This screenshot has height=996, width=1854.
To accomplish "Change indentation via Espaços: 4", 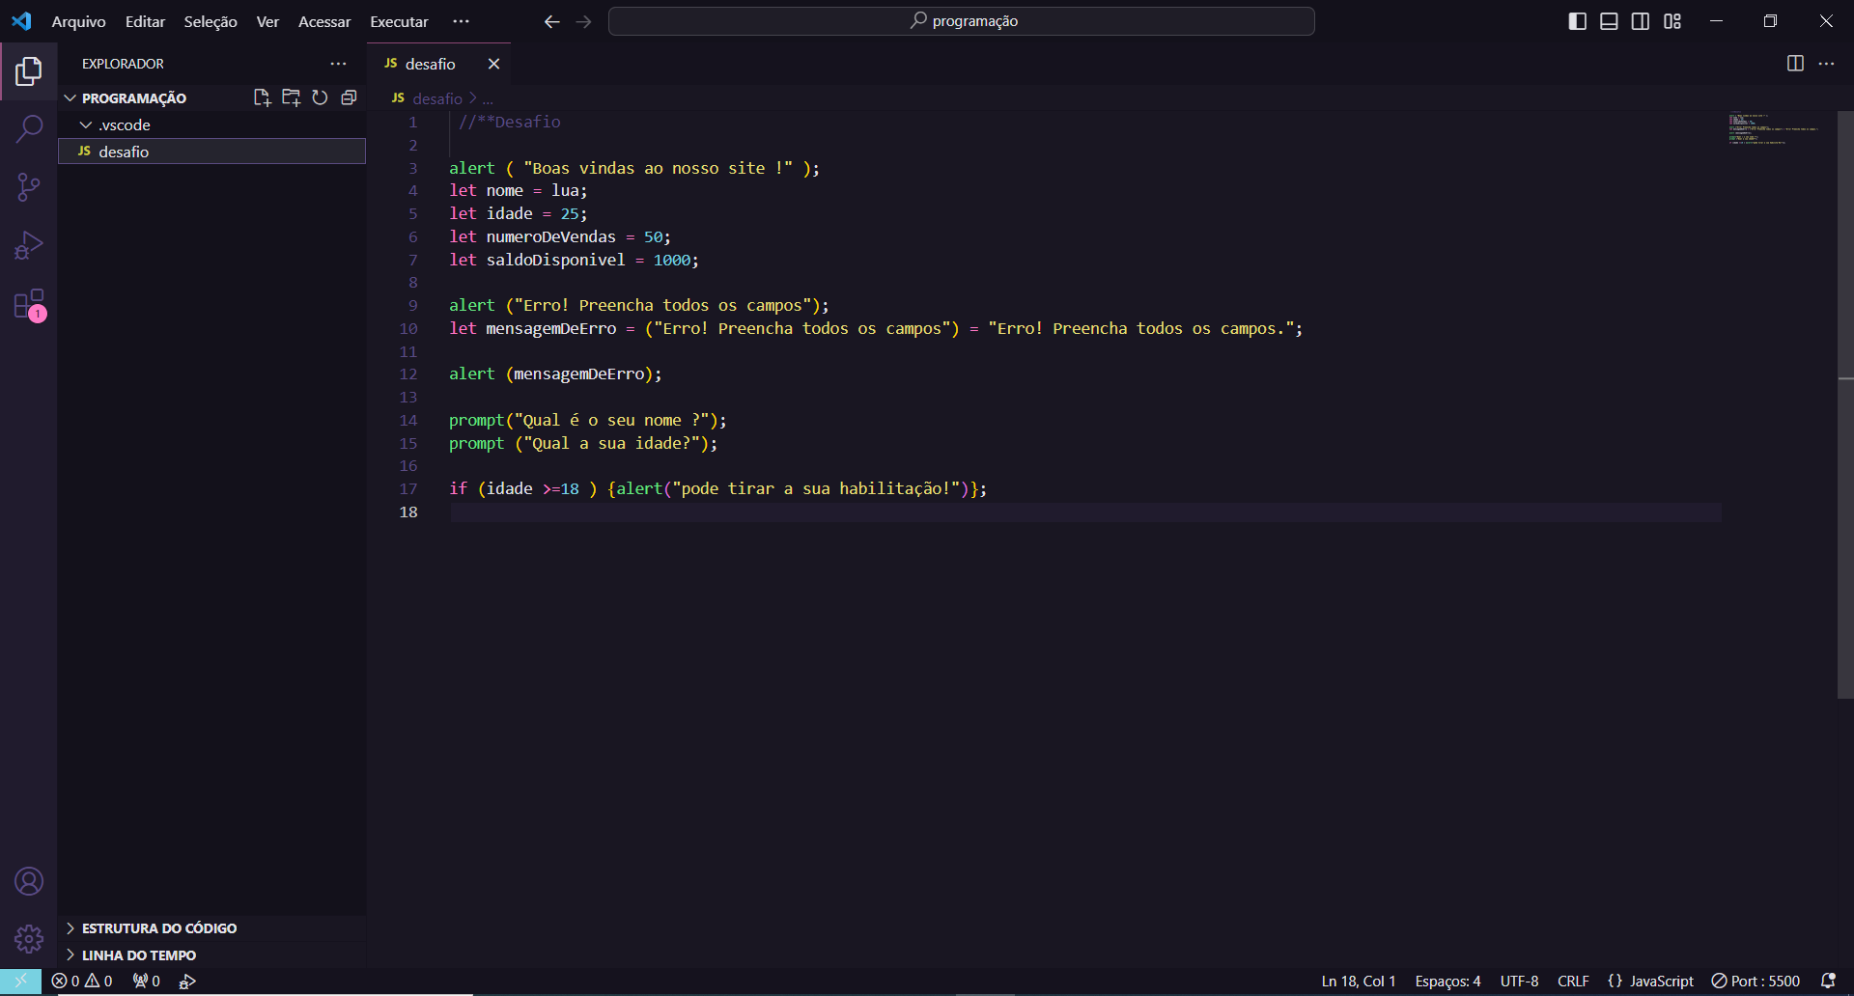I will click(x=1447, y=981).
